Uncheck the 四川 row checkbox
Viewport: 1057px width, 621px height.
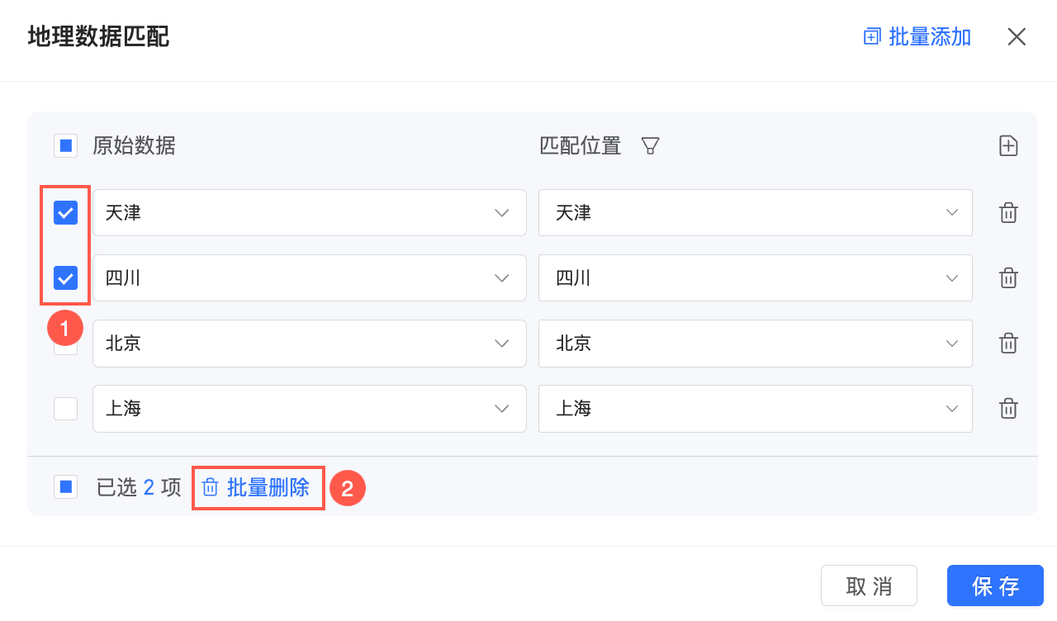[66, 278]
